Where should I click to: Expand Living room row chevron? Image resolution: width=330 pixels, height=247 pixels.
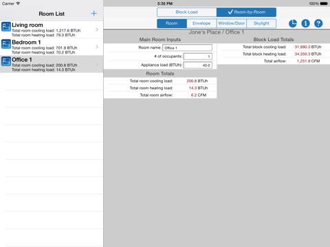tap(97, 30)
